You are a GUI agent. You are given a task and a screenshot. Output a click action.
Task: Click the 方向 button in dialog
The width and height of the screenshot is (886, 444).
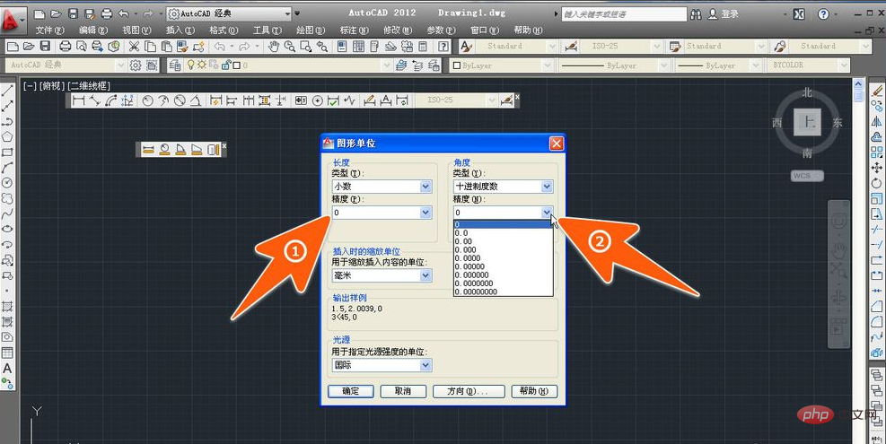point(469,391)
